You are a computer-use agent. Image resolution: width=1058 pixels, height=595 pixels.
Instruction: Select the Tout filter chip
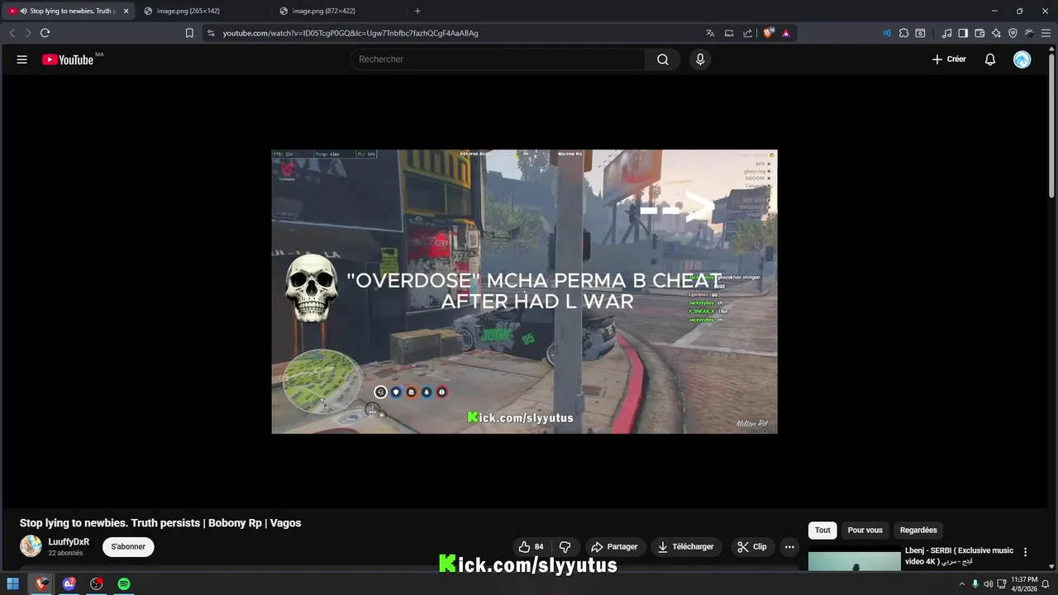(822, 531)
